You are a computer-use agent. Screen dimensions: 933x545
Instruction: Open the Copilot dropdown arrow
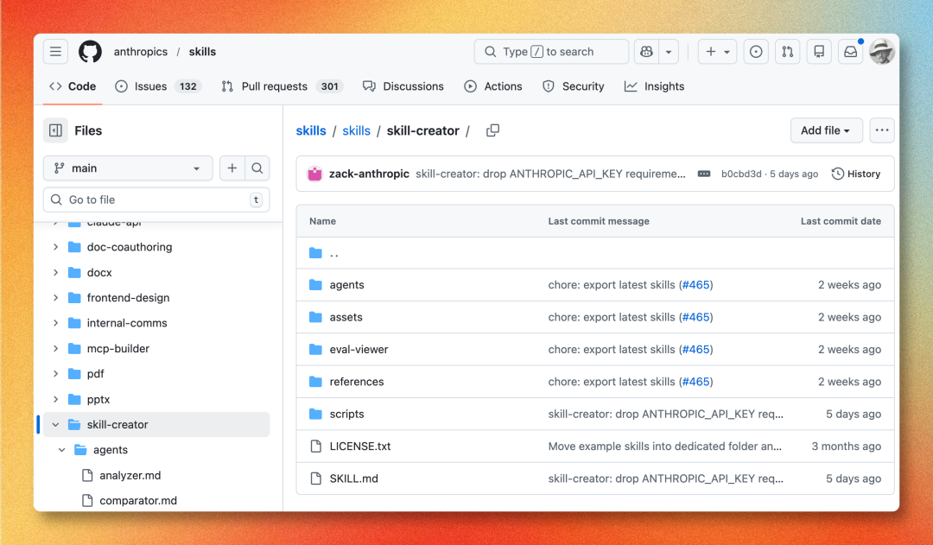[669, 52]
